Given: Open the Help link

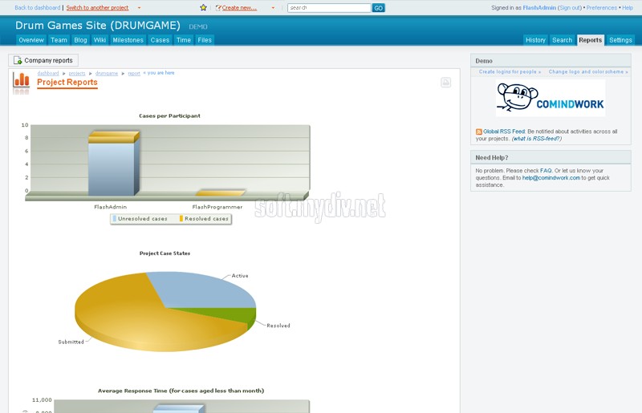Looking at the screenshot, I should point(628,8).
